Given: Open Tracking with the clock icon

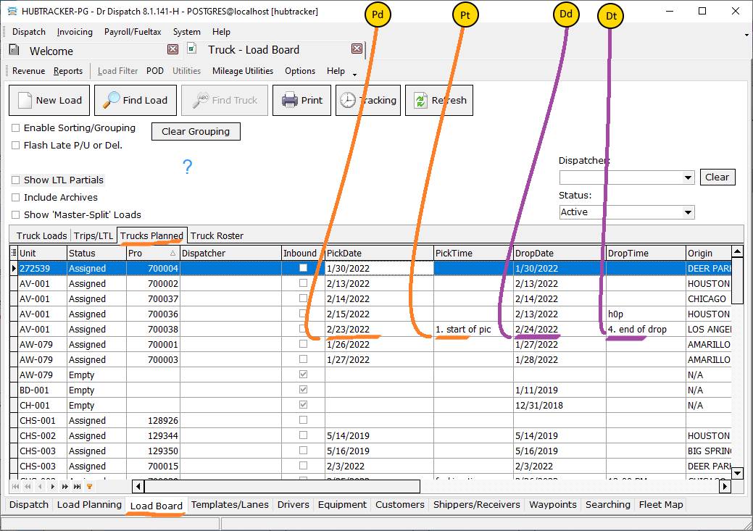Looking at the screenshot, I should pyautogui.click(x=367, y=101).
